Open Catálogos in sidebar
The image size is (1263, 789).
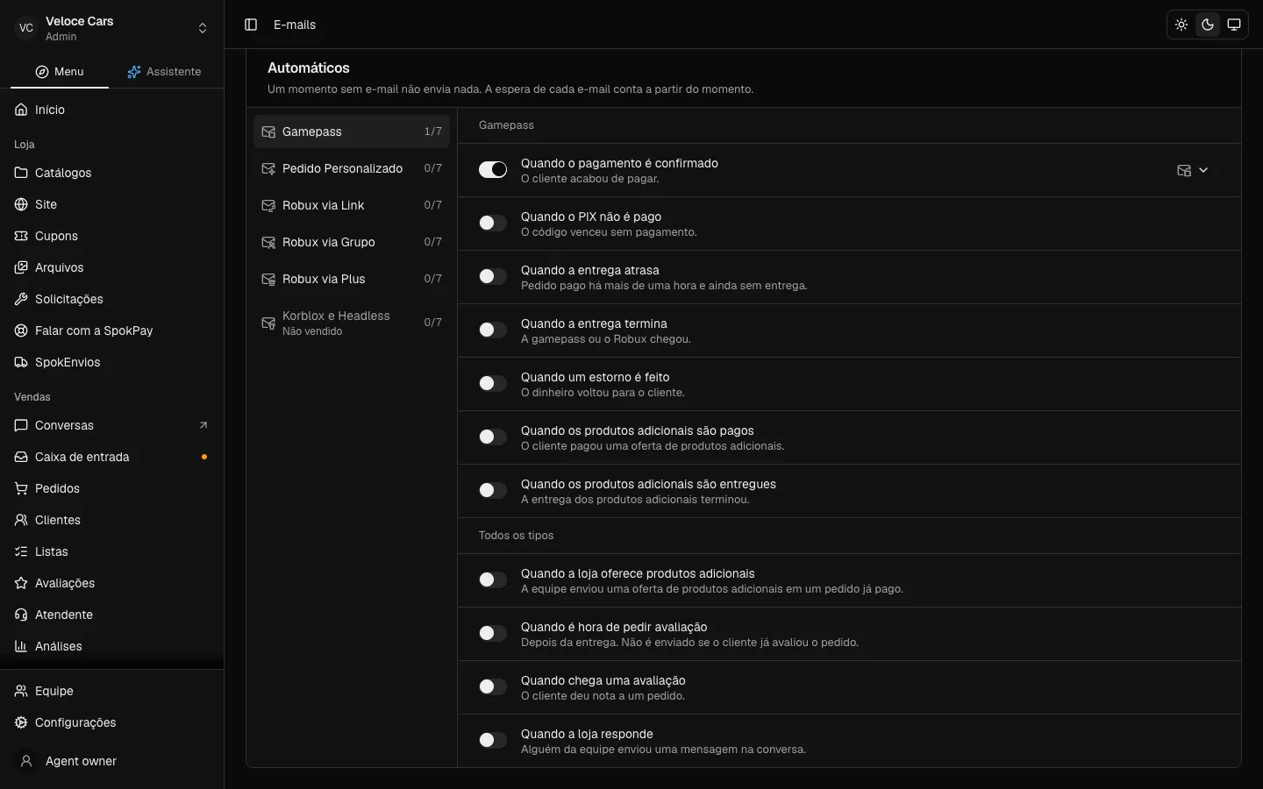(111, 173)
